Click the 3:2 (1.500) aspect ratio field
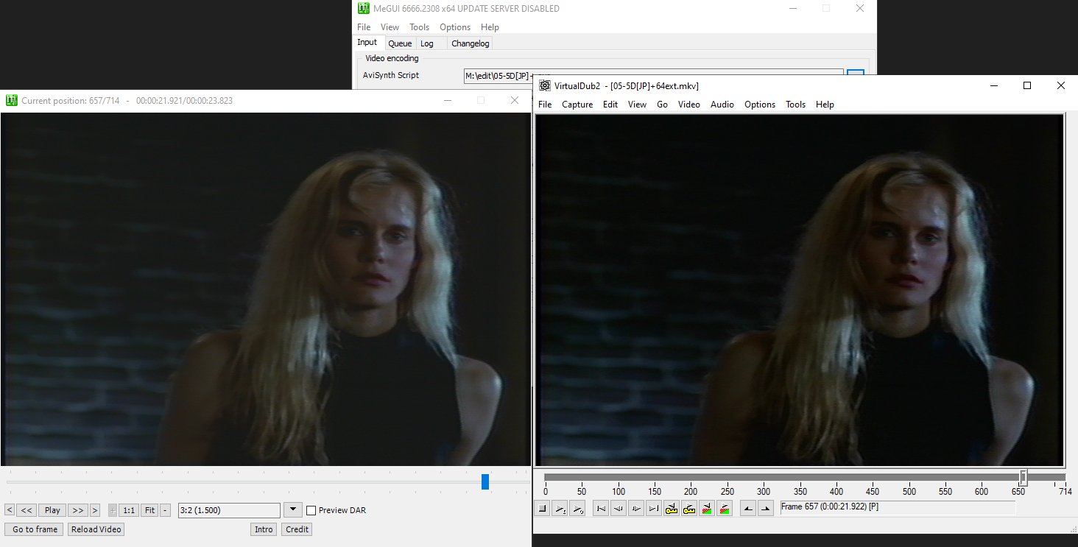 [x=229, y=510]
